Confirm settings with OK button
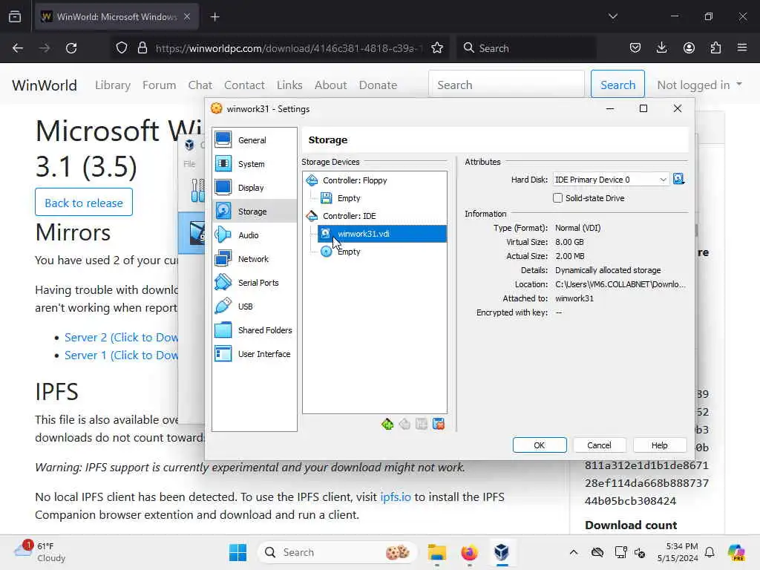Viewport: 760px width, 570px height. click(540, 445)
